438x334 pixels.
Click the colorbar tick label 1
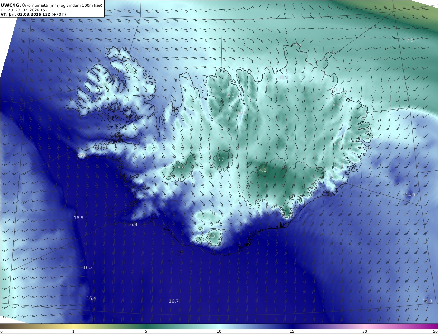point(73,331)
